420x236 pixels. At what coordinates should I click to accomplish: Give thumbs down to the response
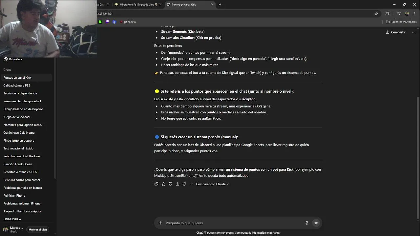pyautogui.click(x=170, y=184)
